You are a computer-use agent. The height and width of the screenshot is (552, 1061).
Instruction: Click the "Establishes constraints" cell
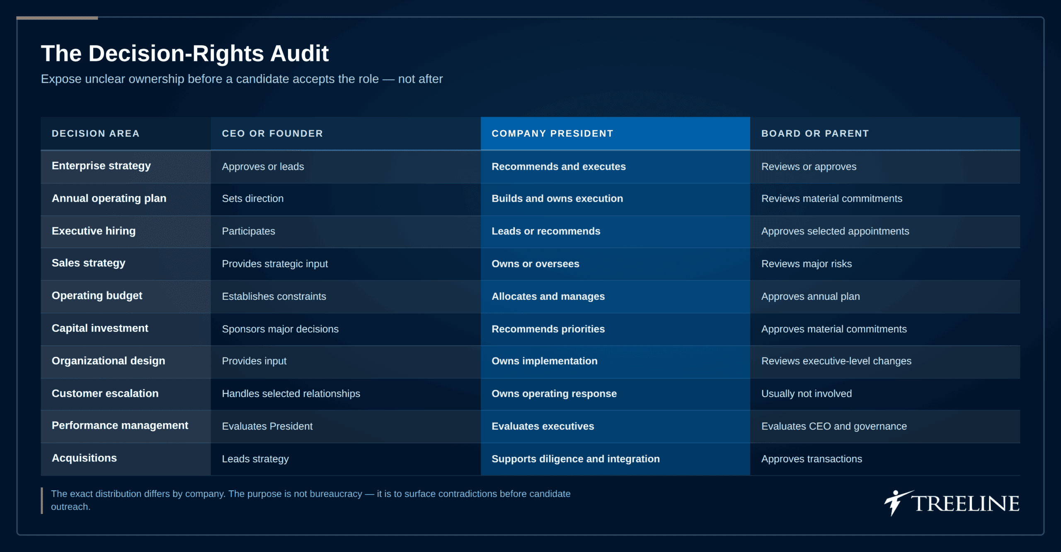(x=346, y=296)
